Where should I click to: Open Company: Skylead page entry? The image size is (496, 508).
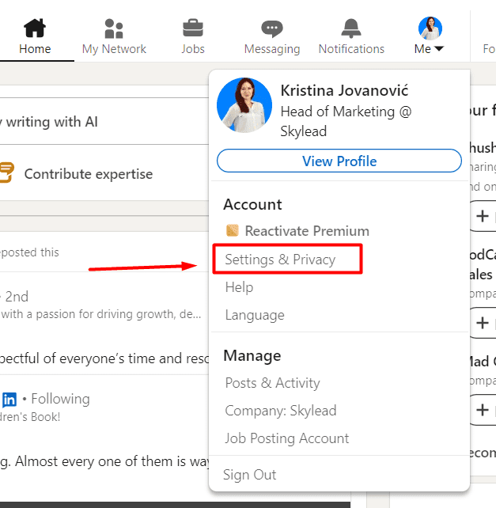(x=281, y=411)
